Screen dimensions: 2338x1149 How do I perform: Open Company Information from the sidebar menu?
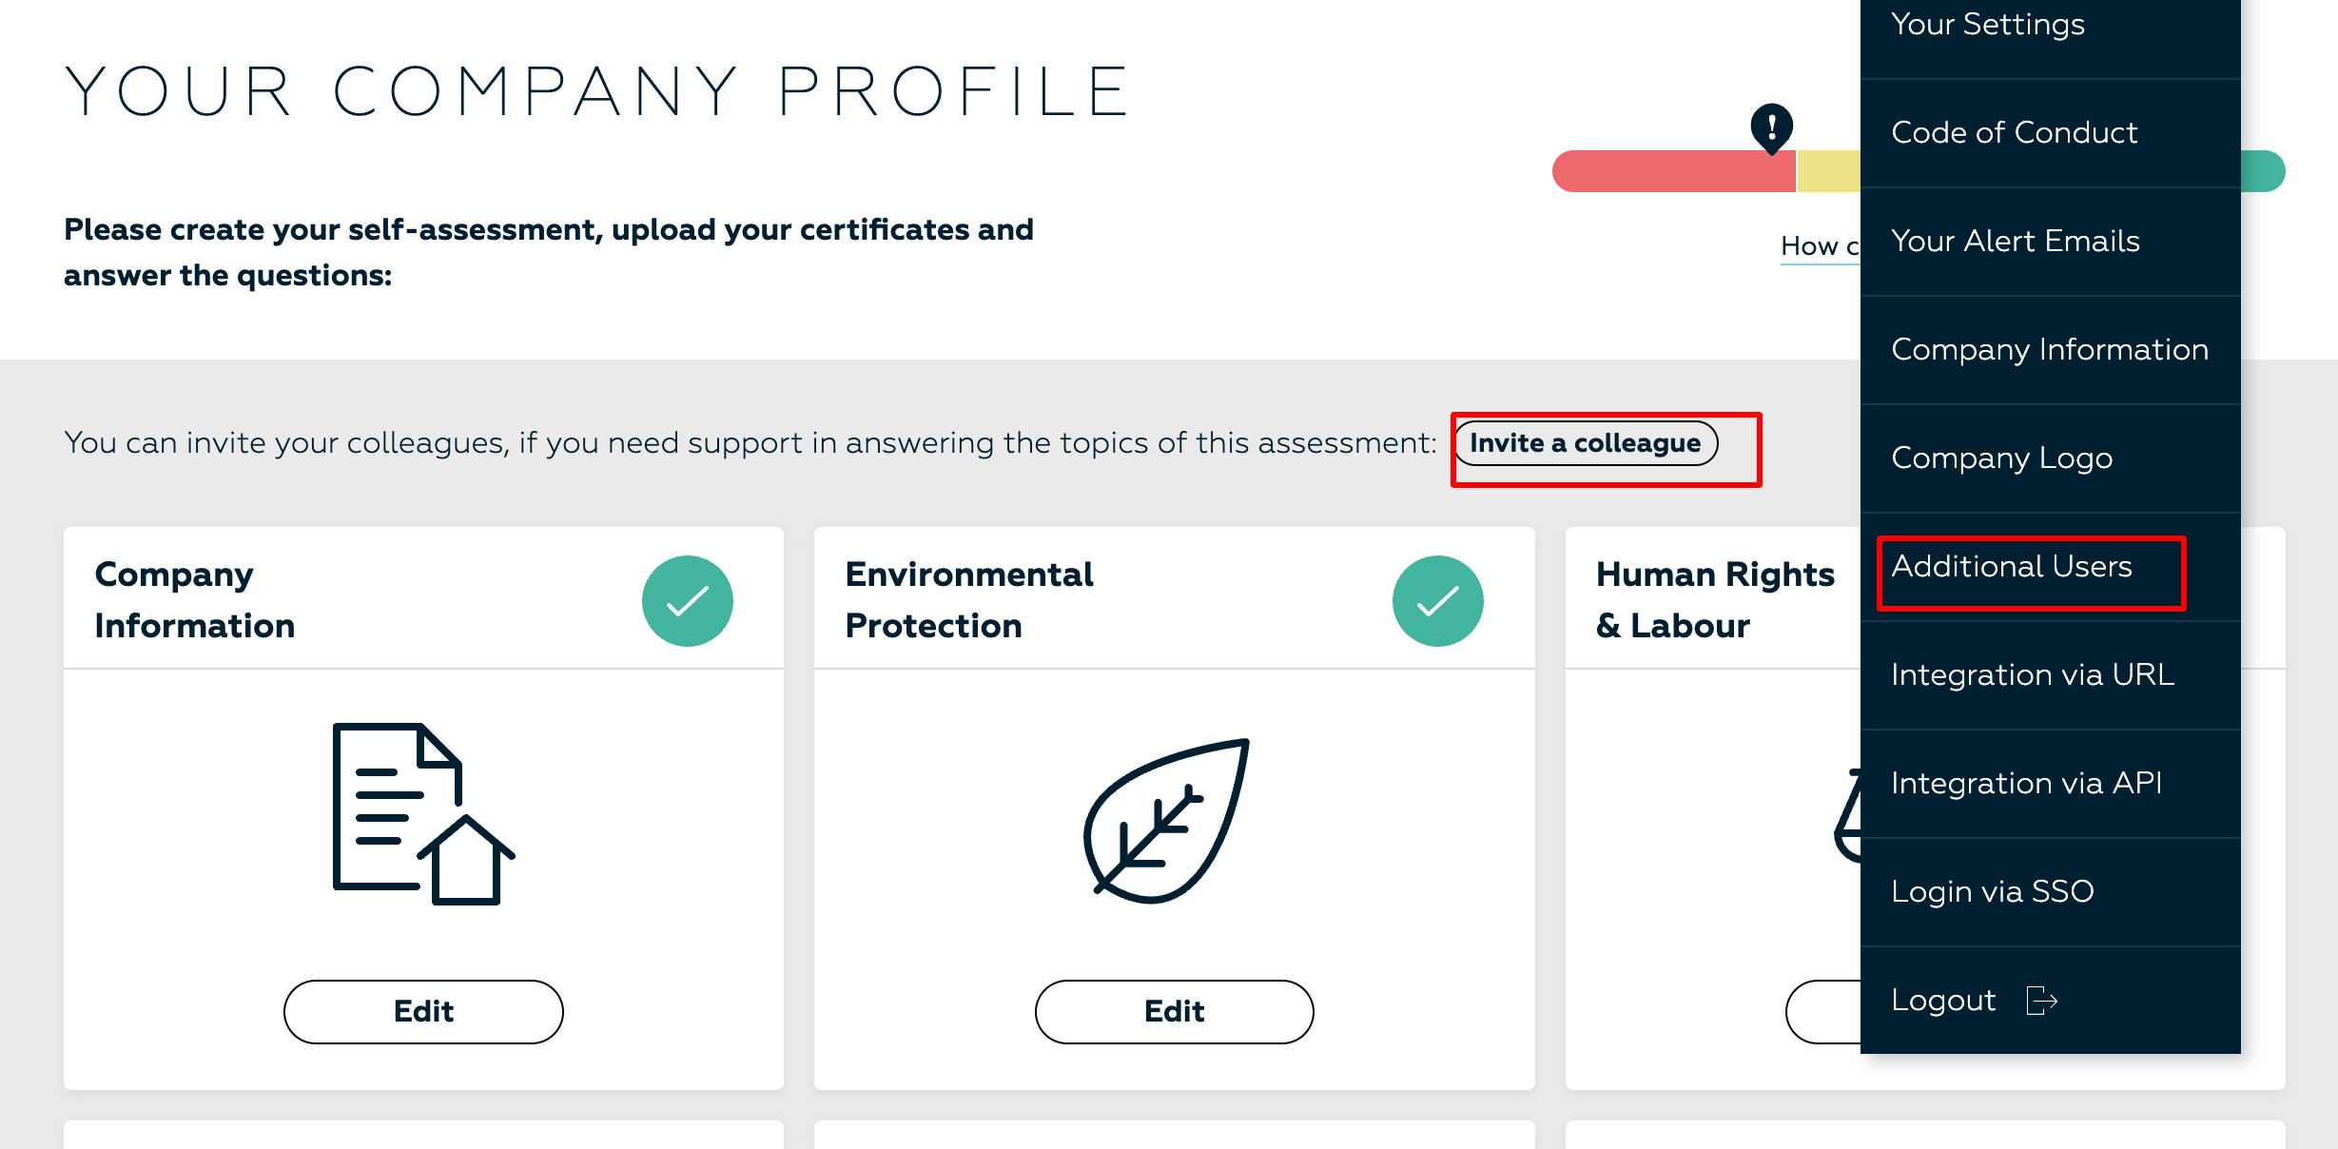pos(2050,349)
